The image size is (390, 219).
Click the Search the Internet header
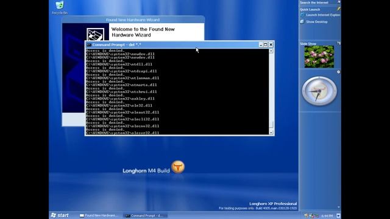click(x=314, y=2)
